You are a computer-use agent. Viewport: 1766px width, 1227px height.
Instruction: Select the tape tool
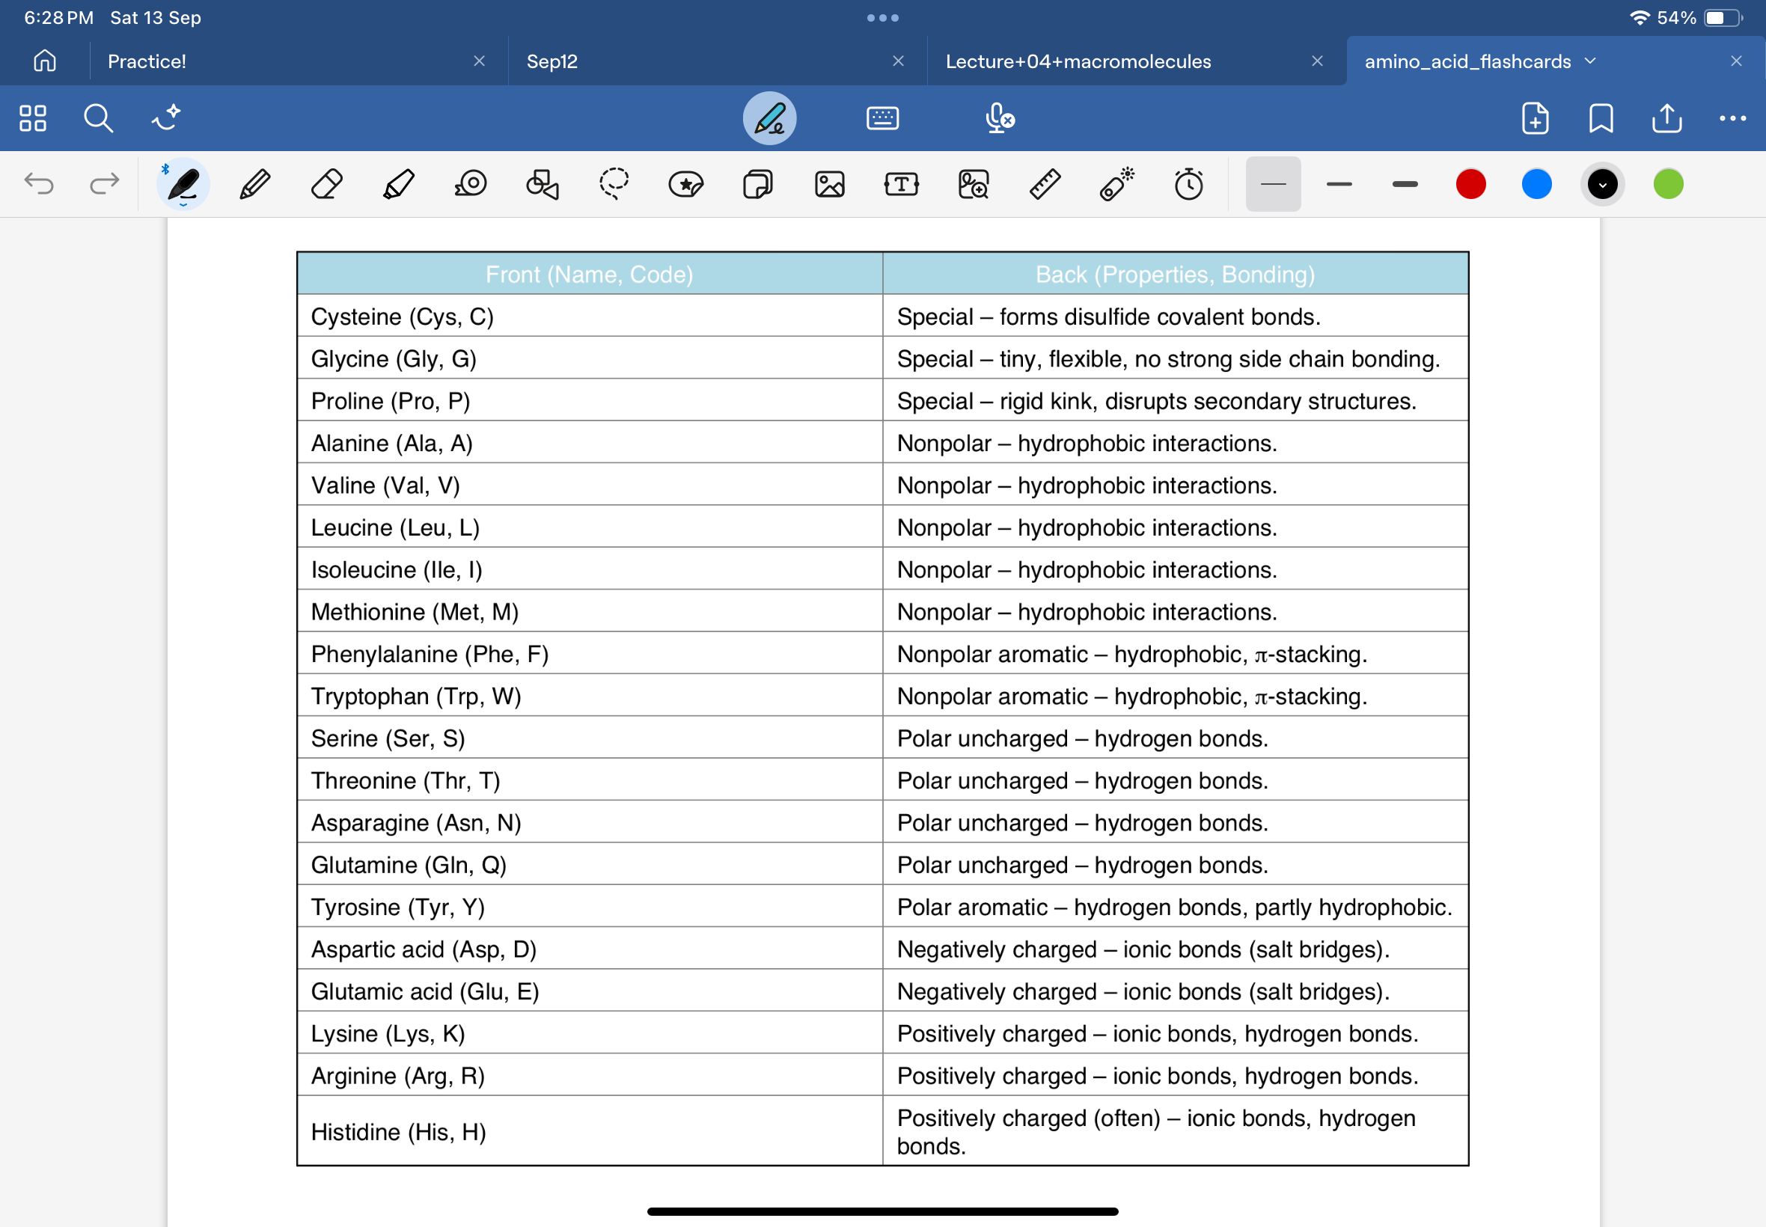tap(471, 184)
